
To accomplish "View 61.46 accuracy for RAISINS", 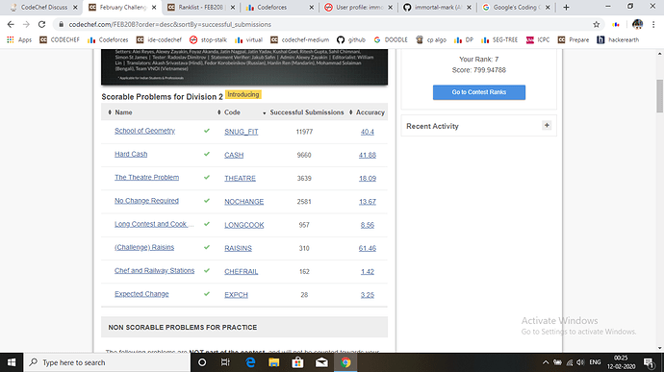I will 368,248.
